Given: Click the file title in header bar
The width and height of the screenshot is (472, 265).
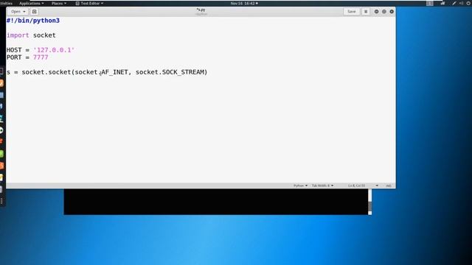Looking at the screenshot, I should 201,10.
